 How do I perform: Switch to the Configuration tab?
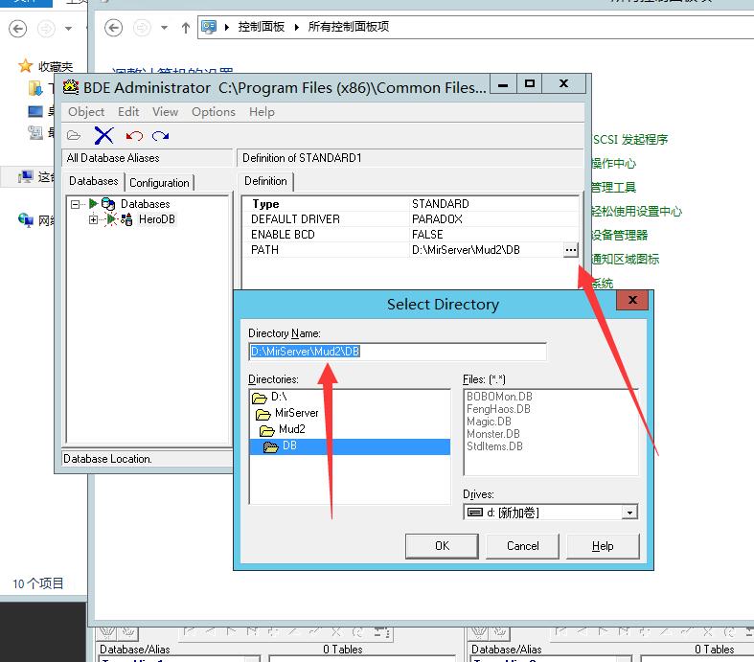159,182
